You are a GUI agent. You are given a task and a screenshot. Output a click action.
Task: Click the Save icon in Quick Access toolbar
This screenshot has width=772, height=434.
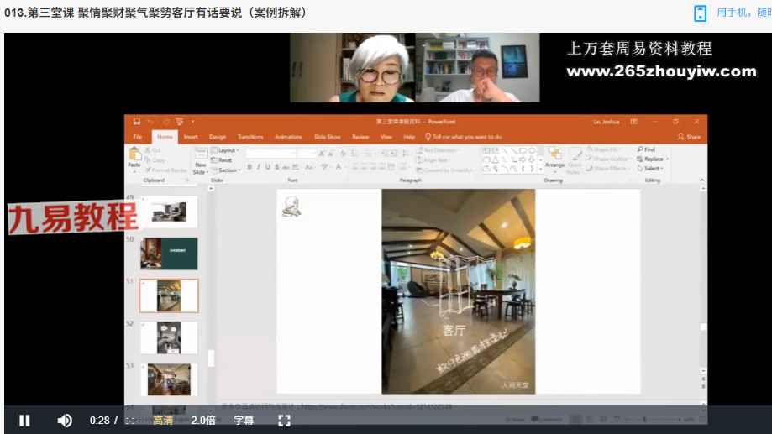(x=136, y=122)
